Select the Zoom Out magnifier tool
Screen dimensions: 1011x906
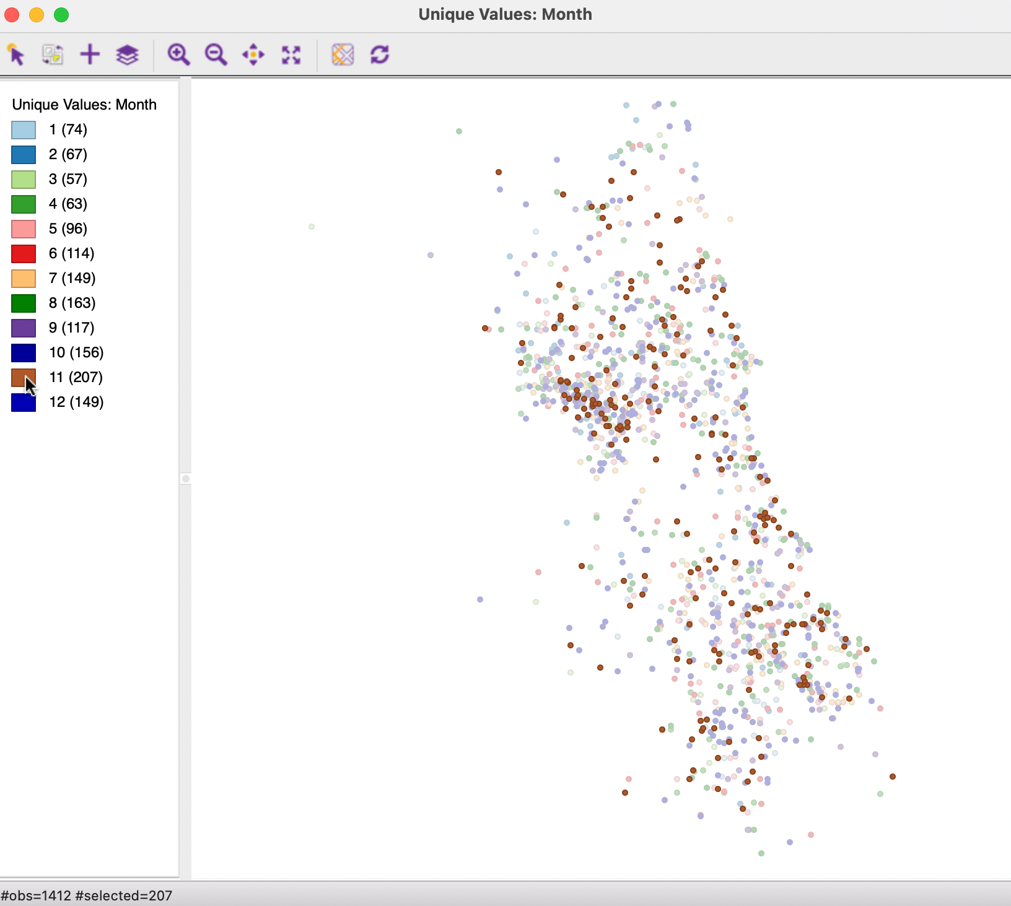tap(216, 54)
